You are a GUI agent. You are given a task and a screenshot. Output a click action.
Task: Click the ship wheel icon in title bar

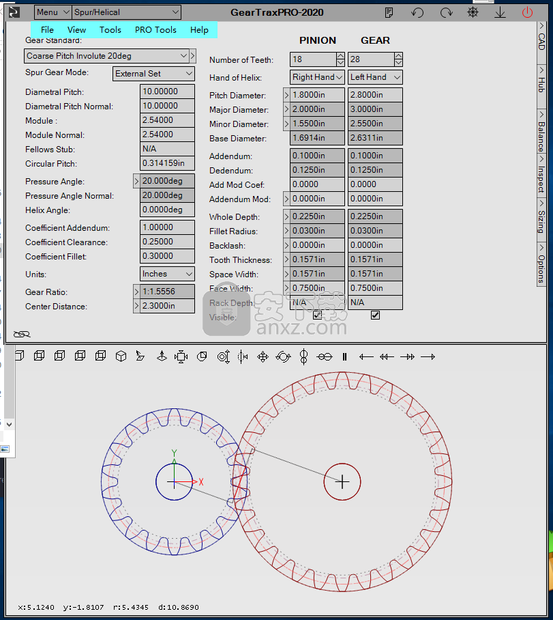pos(473,12)
